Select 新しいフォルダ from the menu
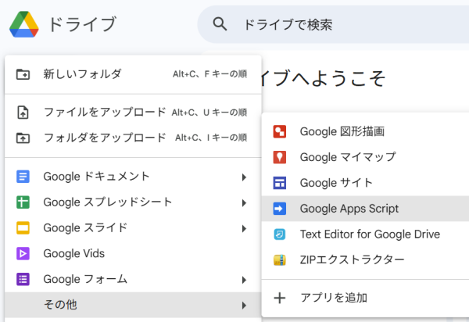 point(83,74)
